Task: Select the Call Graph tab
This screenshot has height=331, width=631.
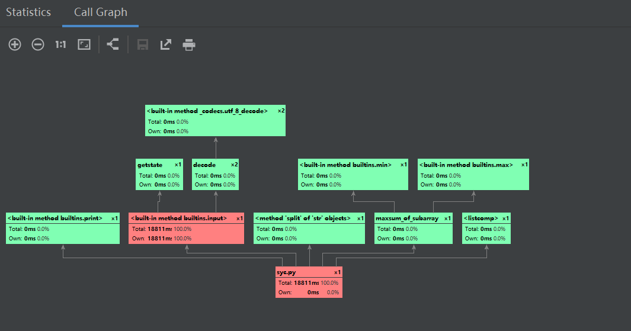Action: [100, 12]
